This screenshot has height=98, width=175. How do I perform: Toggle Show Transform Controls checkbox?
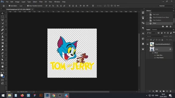click(x=28, y=6)
